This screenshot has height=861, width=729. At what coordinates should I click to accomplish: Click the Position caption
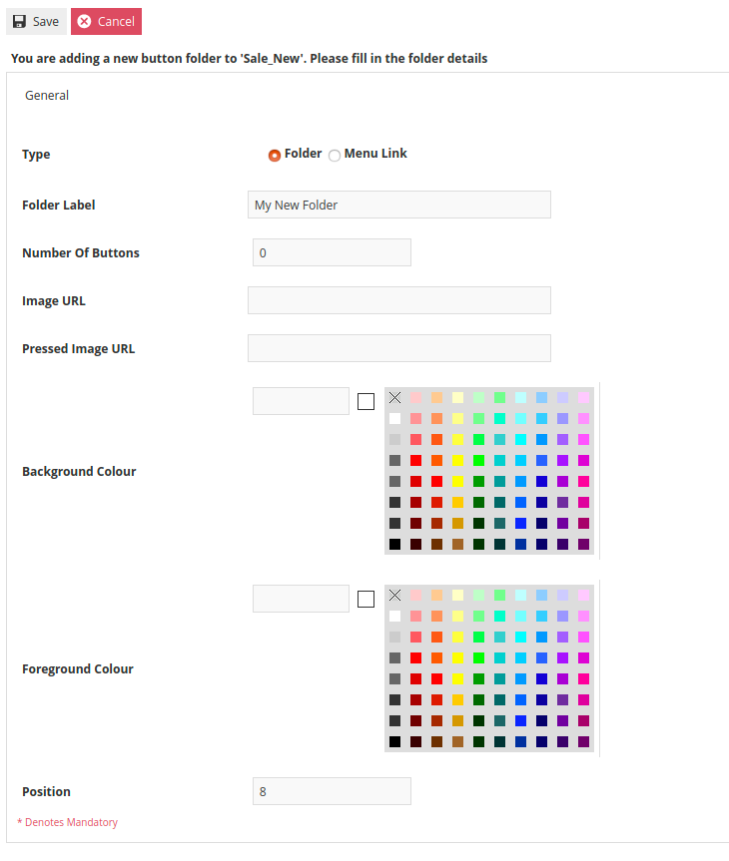[x=46, y=792]
